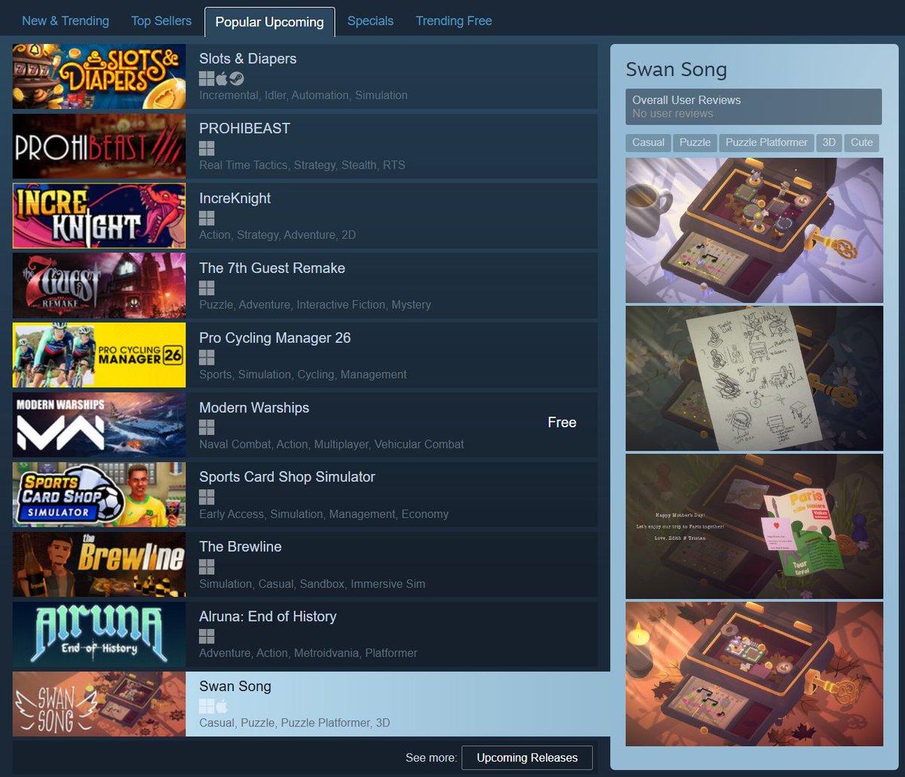Screen dimensions: 905x777
Task: Open the Trending Free tab
Action: point(454,21)
